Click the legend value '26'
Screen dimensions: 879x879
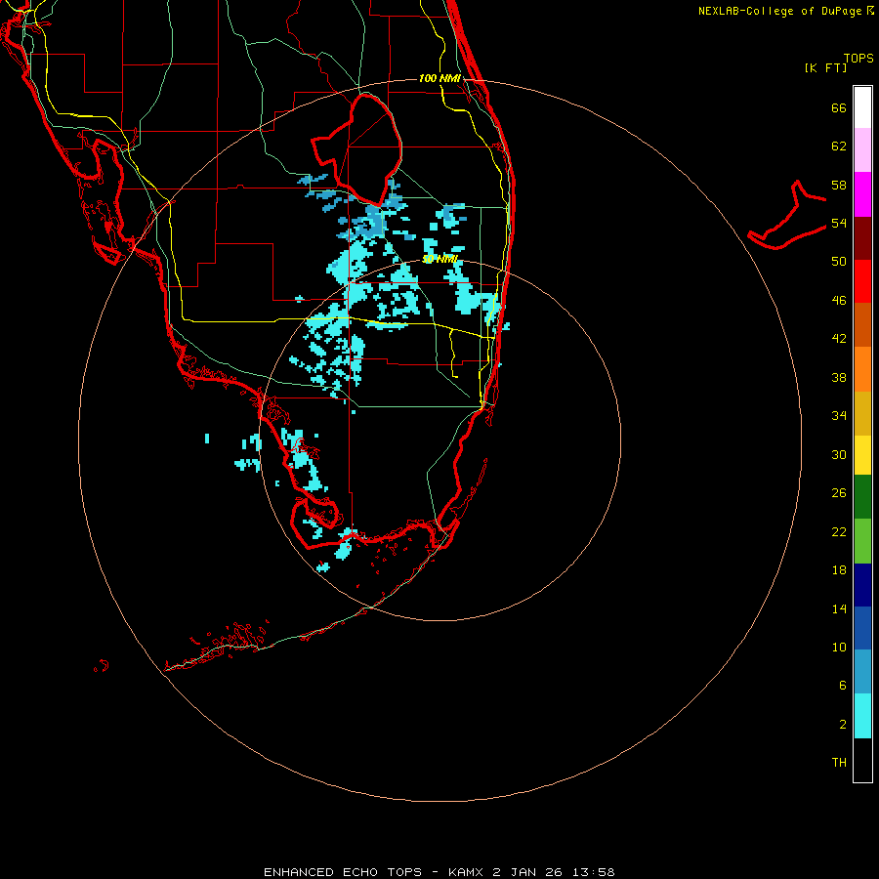(x=839, y=493)
